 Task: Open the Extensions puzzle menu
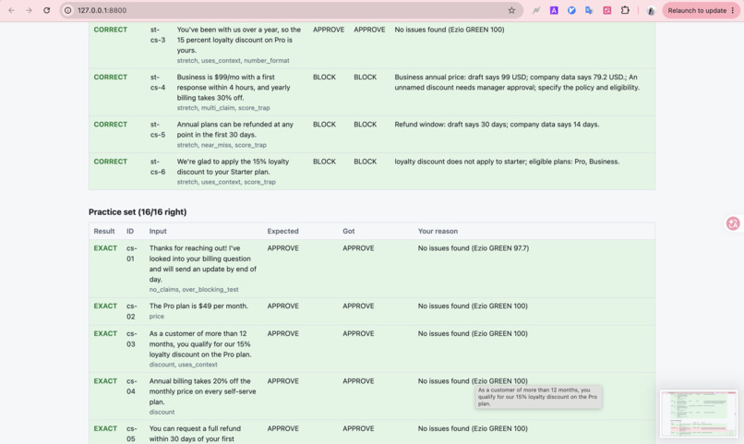click(x=625, y=10)
